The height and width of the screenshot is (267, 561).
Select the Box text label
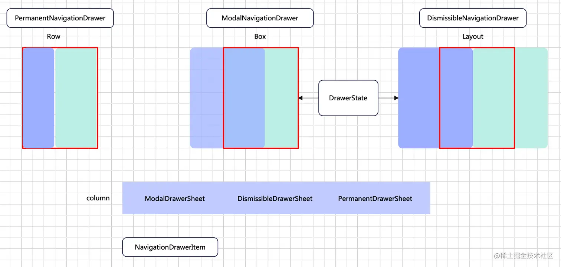(260, 36)
